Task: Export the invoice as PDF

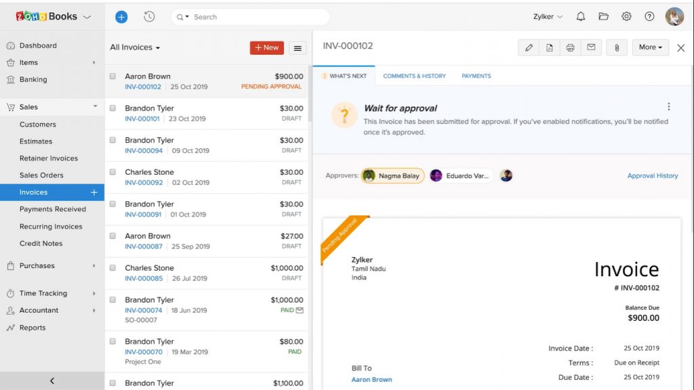Action: pos(549,47)
